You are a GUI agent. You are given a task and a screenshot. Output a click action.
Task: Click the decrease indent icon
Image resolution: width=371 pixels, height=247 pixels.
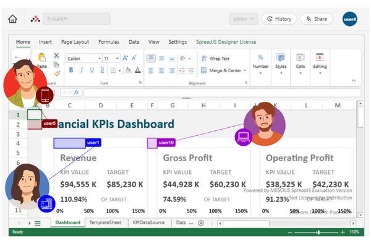coord(182,70)
